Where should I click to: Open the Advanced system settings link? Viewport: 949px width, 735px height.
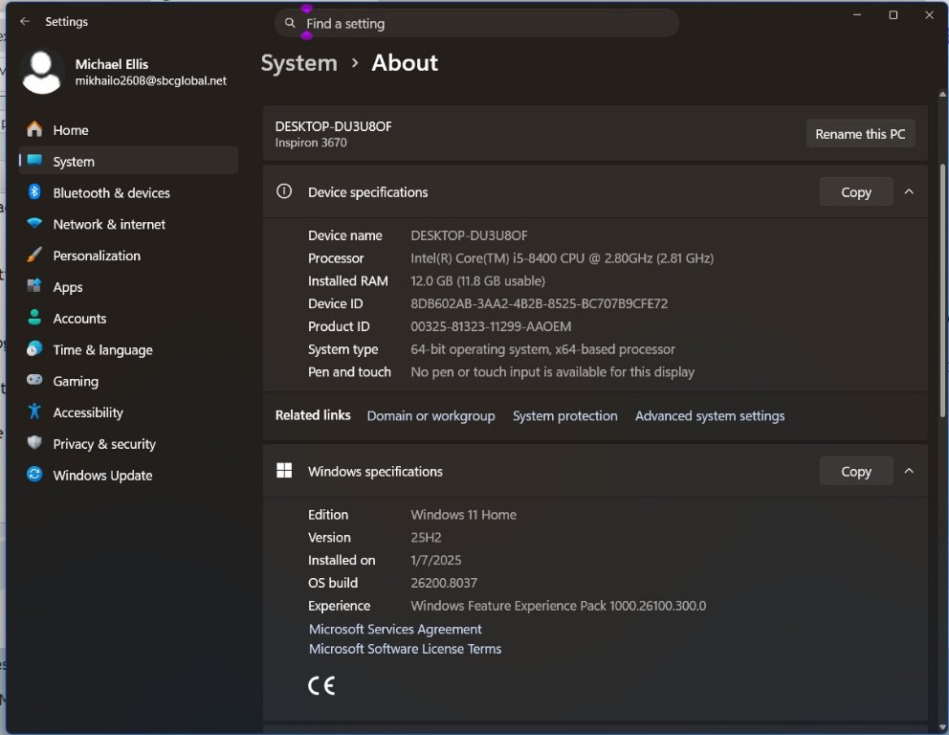(710, 415)
